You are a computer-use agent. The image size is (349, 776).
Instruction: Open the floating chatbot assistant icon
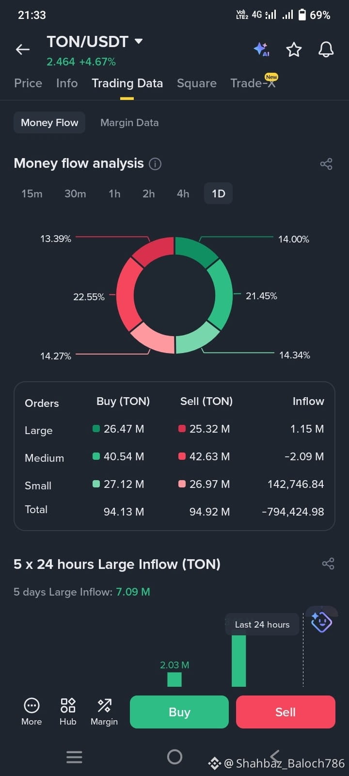[321, 621]
